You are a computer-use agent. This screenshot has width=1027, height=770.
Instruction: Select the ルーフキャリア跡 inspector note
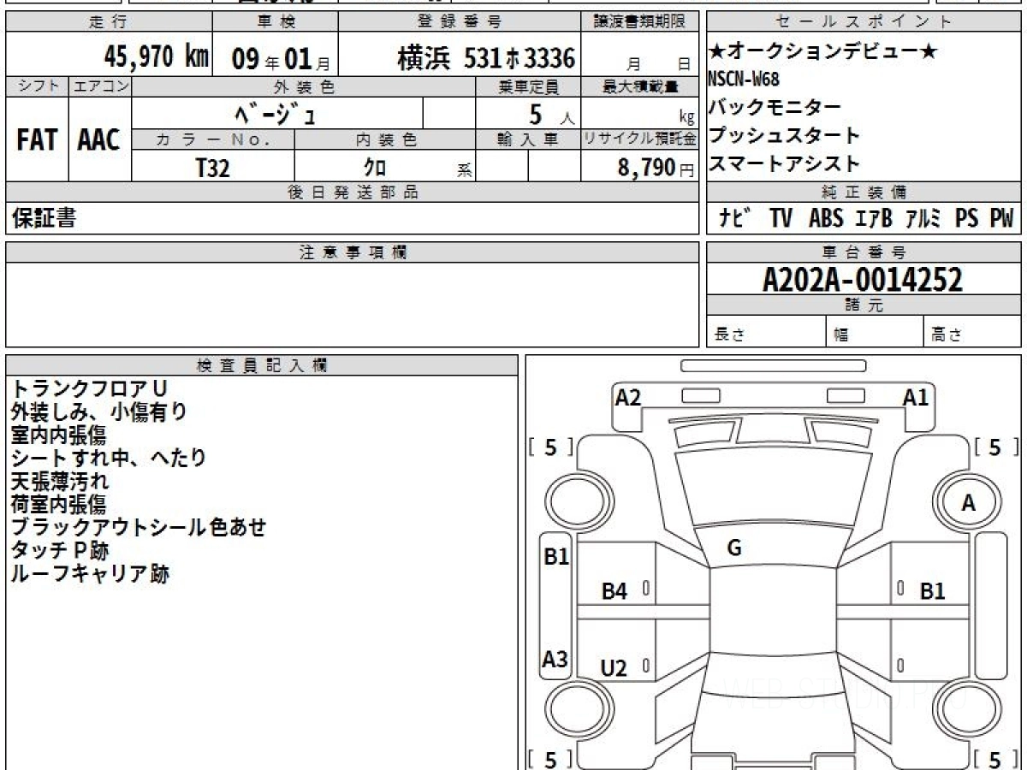tap(89, 574)
